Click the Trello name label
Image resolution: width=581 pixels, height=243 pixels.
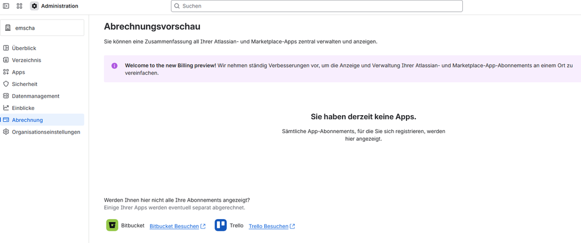tap(236, 225)
